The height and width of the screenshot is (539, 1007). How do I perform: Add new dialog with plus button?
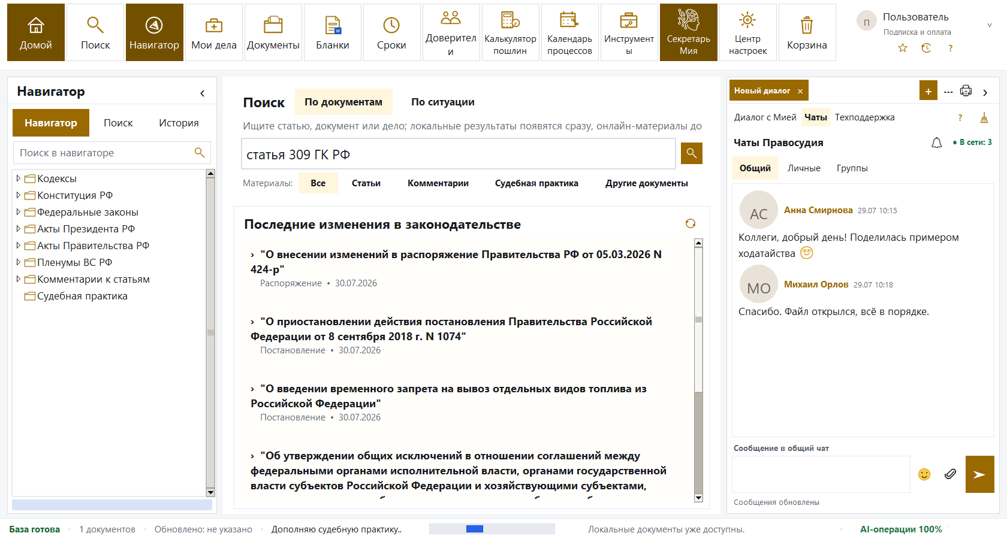tap(928, 91)
